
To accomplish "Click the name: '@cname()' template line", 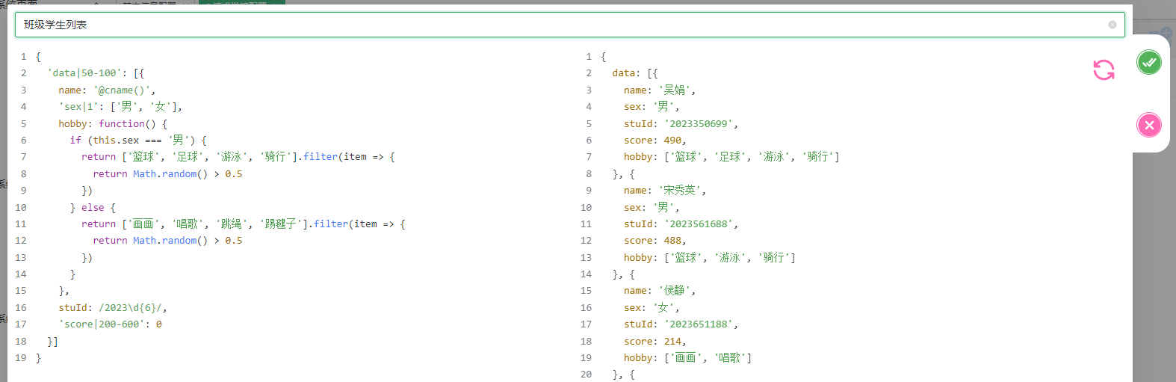I will (x=107, y=90).
